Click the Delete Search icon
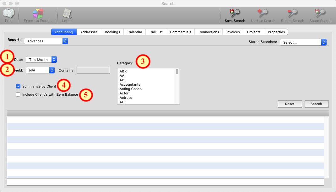The height and width of the screenshot is (192, 336). tap(292, 13)
